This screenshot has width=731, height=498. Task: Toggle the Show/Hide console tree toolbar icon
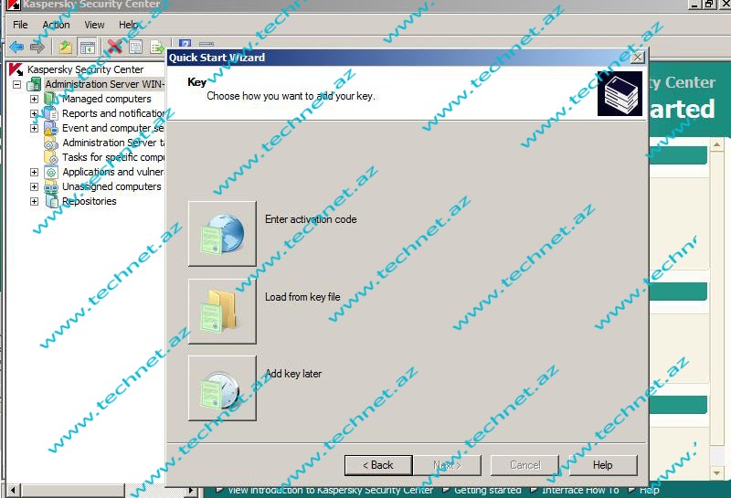coord(88,47)
